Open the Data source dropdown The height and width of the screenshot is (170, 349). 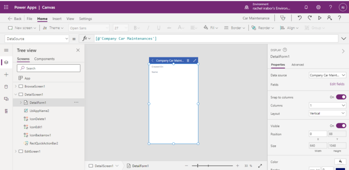(x=328, y=75)
